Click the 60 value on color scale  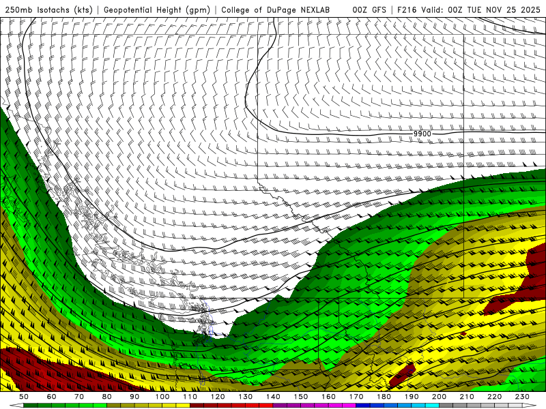click(51, 397)
